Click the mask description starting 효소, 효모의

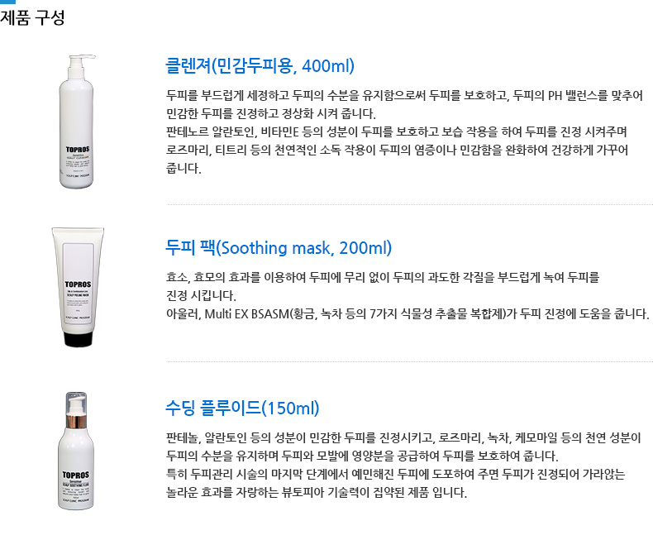pyautogui.click(x=383, y=286)
